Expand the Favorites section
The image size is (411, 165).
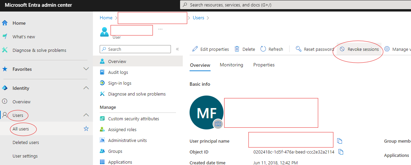click(86, 69)
